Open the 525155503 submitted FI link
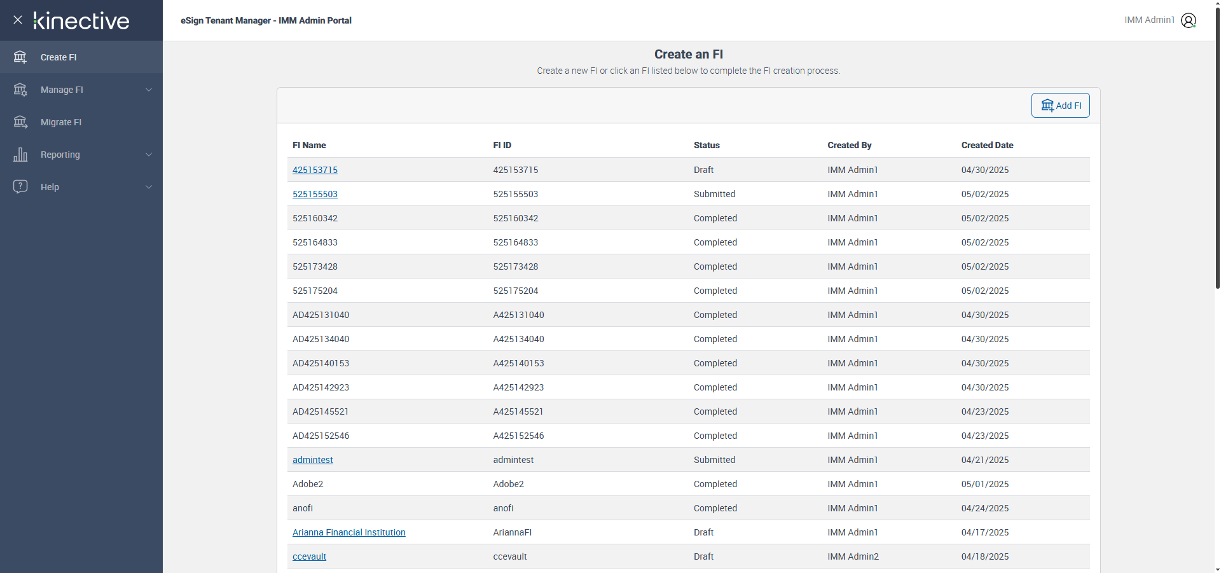1221x573 pixels. pyautogui.click(x=315, y=194)
